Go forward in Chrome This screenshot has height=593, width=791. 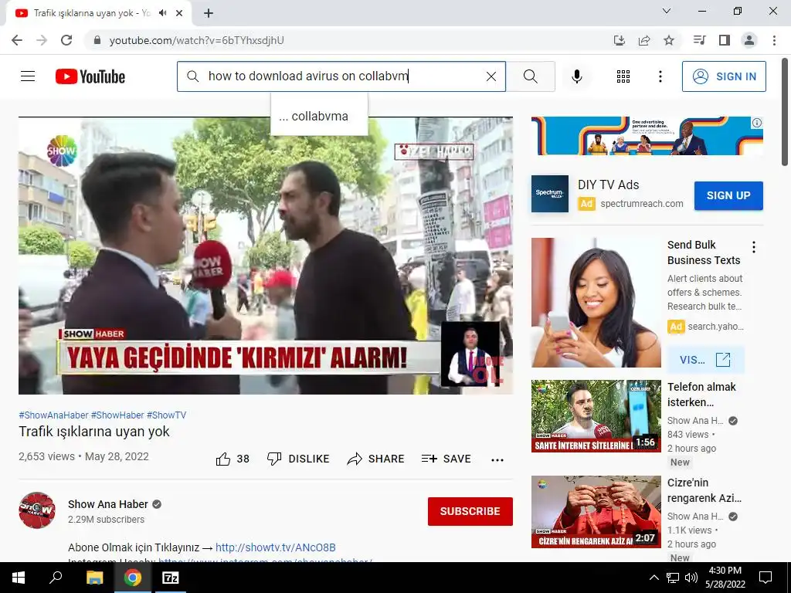[42, 40]
